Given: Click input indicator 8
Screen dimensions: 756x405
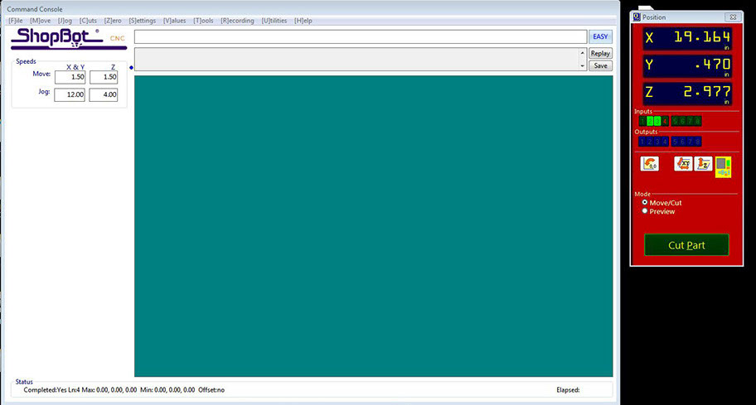Looking at the screenshot, I should pyautogui.click(x=698, y=121).
